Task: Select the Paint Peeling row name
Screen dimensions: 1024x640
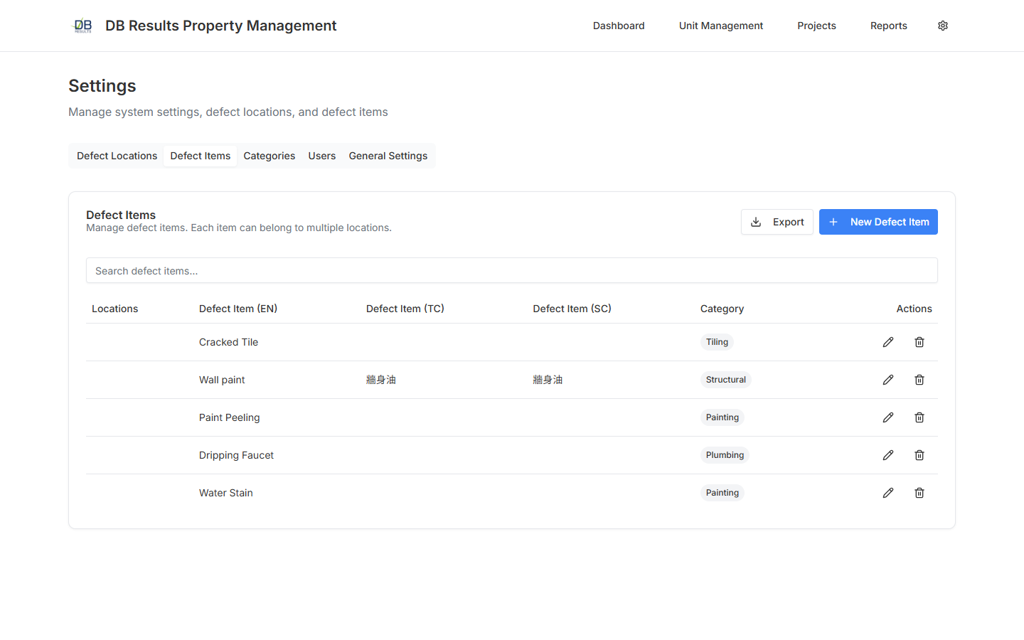Action: coord(230,417)
